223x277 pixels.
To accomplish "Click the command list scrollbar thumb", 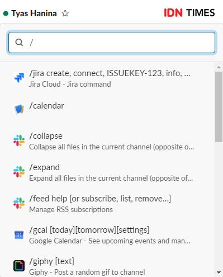I will tap(219, 107).
